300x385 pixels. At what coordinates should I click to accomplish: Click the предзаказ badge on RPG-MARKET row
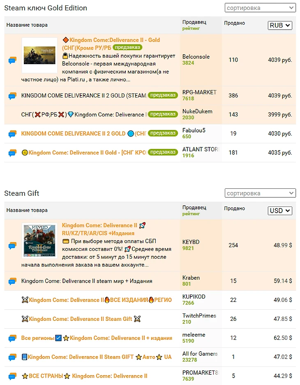click(163, 95)
